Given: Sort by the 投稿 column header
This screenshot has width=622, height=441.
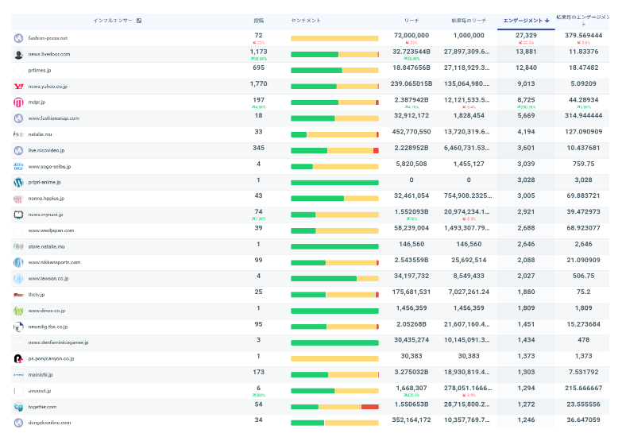Looking at the screenshot, I should tap(259, 21).
